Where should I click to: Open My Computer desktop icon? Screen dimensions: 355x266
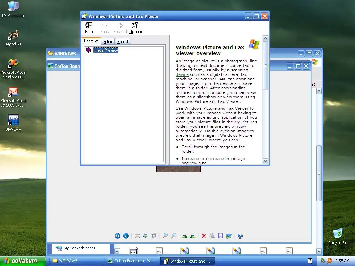pyautogui.click(x=13, y=9)
